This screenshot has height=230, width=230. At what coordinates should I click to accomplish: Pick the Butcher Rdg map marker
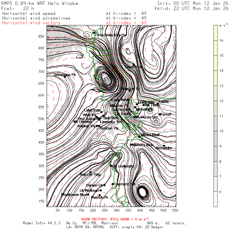pos(90,172)
